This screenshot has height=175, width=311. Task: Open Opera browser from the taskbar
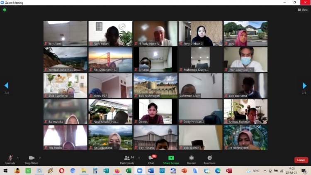[61, 170]
